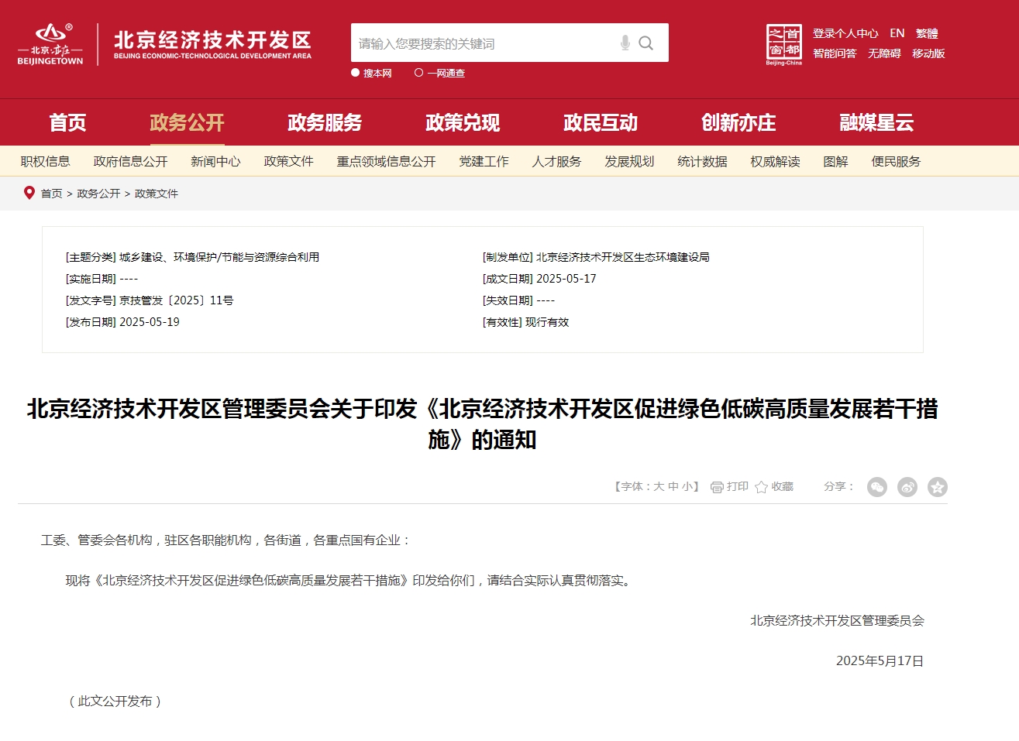Set font size to 大
The height and width of the screenshot is (741, 1019).
(x=659, y=487)
